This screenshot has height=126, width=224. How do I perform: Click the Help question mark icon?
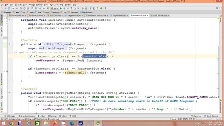pyautogui.click(x=105, y=8)
